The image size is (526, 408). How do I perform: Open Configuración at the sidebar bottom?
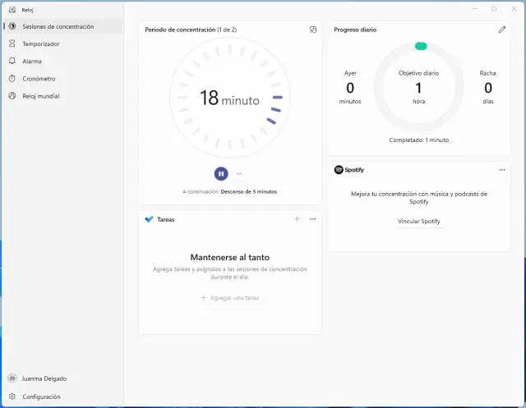[x=41, y=397]
